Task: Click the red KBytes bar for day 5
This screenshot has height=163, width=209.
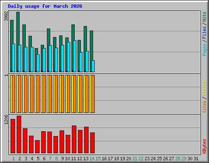Action: click(38, 147)
